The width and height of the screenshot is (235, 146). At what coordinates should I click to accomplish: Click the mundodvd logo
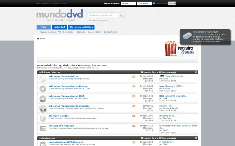(59, 15)
